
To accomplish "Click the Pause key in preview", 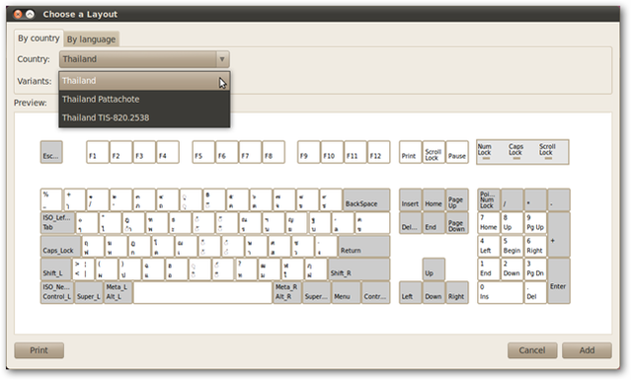I will [457, 152].
